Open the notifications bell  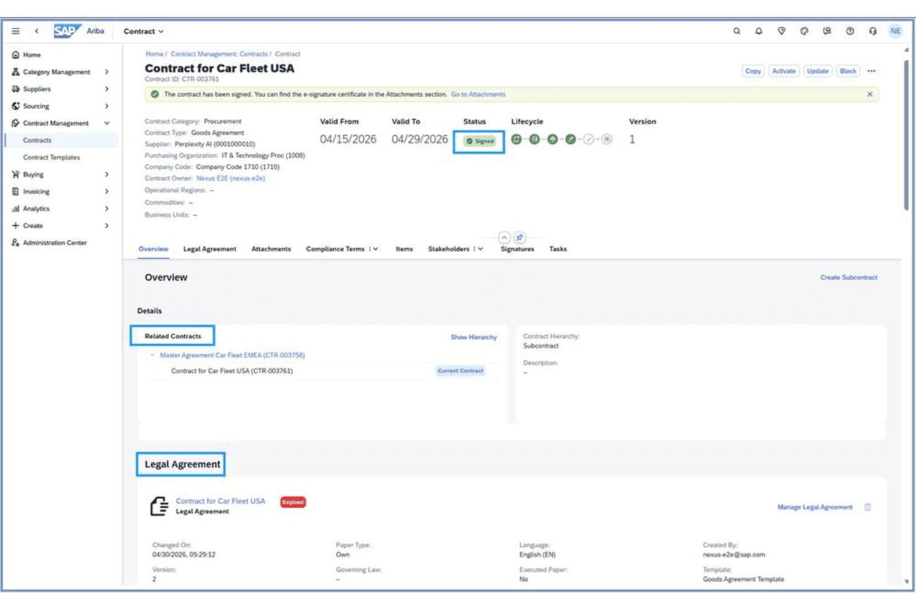point(759,31)
